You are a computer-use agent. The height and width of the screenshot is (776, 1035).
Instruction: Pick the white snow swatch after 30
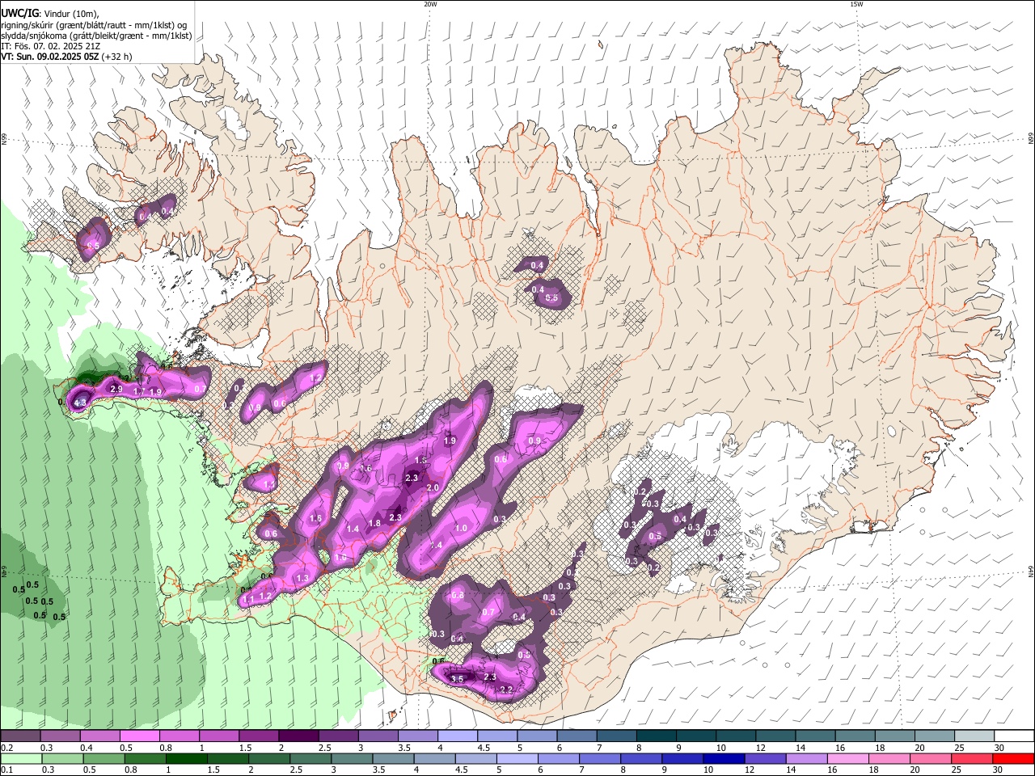[x=1014, y=736]
